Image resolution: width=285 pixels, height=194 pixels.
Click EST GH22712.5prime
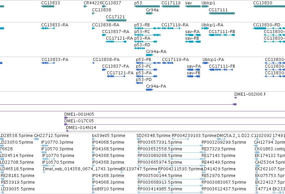point(51,136)
